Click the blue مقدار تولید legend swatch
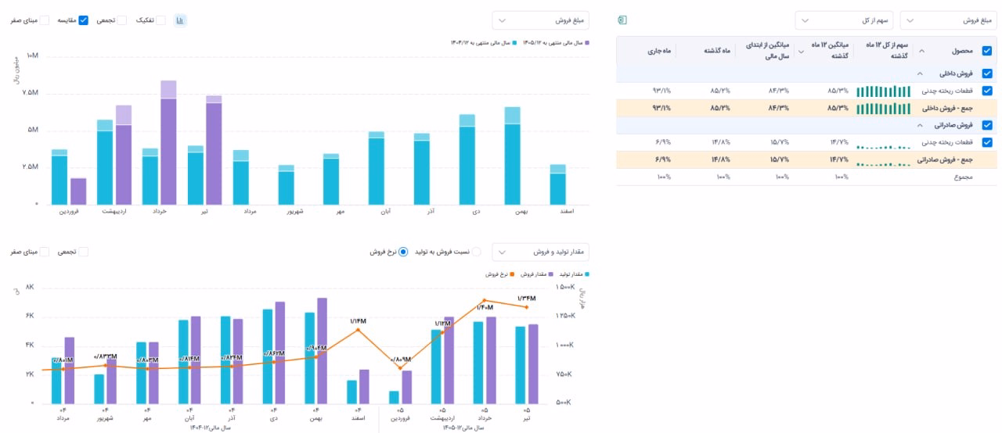This screenshot has width=1002, height=433. [587, 274]
